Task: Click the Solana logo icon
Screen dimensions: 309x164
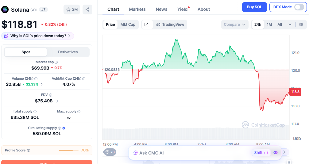Action: click(5, 10)
